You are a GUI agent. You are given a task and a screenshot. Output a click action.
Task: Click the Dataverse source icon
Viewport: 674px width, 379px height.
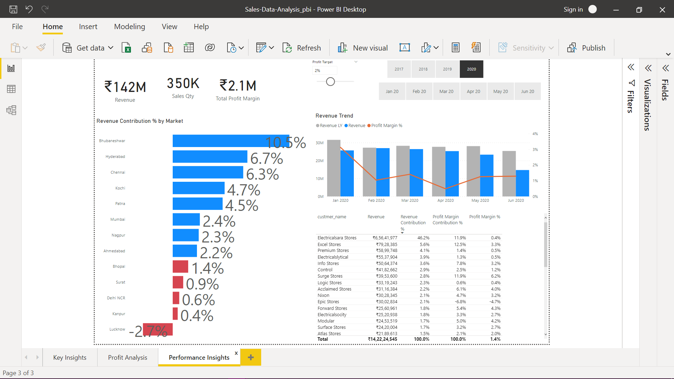[210, 48]
